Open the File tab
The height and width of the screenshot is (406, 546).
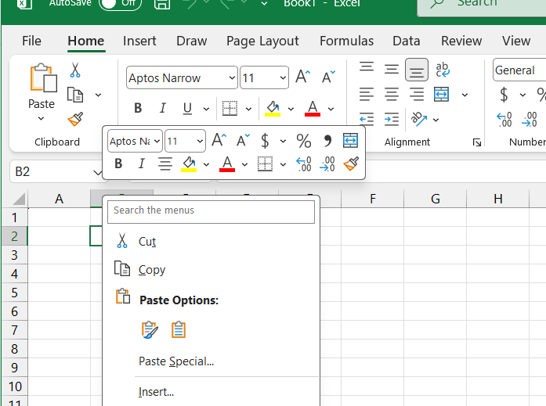pos(31,41)
